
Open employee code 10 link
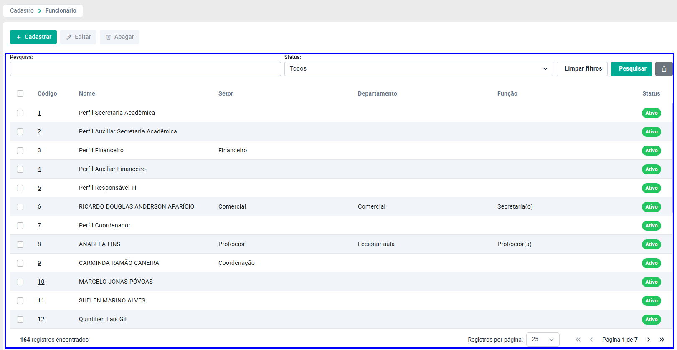[41, 282]
